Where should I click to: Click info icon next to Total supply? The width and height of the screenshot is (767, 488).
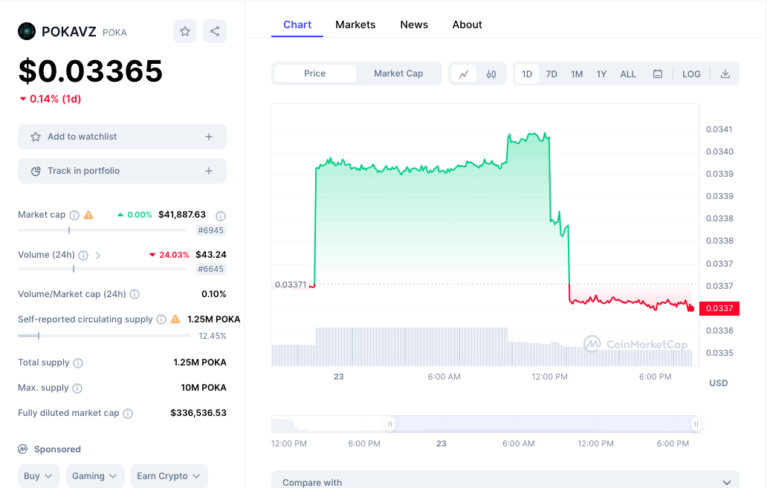click(x=78, y=362)
